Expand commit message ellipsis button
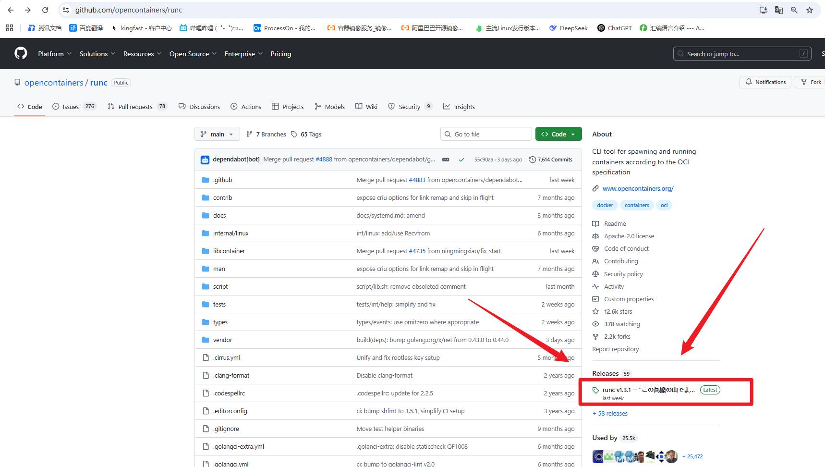This screenshot has width=825, height=467. 446,160
